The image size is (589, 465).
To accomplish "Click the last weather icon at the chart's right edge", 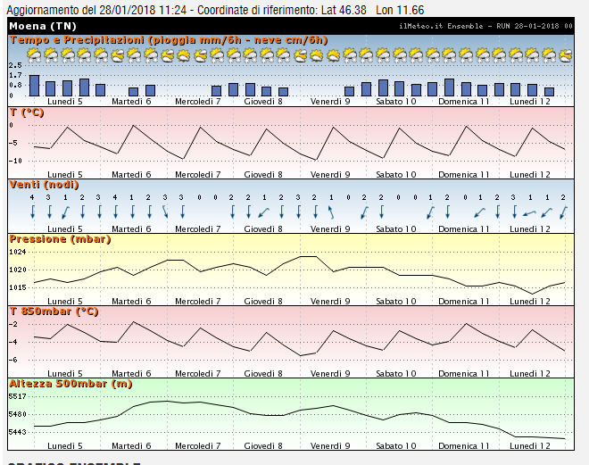I will (565, 55).
